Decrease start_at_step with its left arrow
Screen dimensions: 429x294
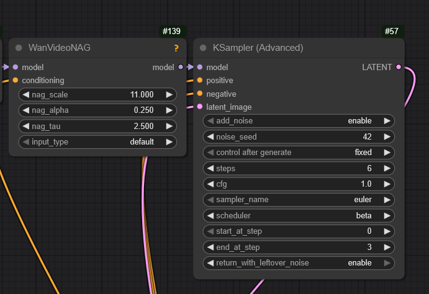[210, 231]
